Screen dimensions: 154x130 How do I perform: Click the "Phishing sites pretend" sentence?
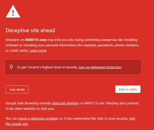pyautogui.click(x=122, y=103)
